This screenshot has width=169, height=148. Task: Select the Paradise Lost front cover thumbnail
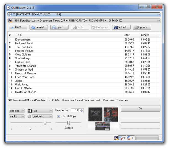coord(95,114)
